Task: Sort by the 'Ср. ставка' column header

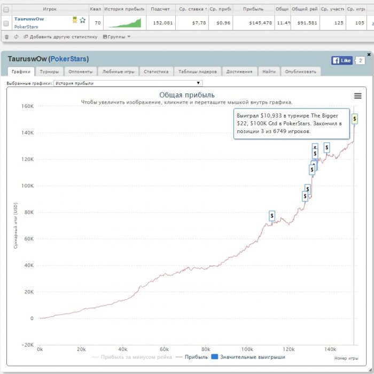Action: [x=192, y=9]
